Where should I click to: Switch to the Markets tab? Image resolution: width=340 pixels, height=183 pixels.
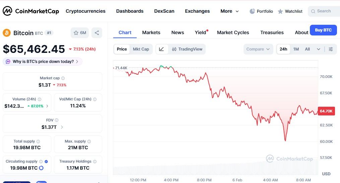click(151, 32)
